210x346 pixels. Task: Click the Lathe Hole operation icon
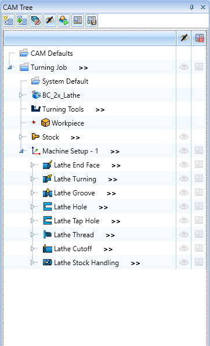click(x=48, y=206)
